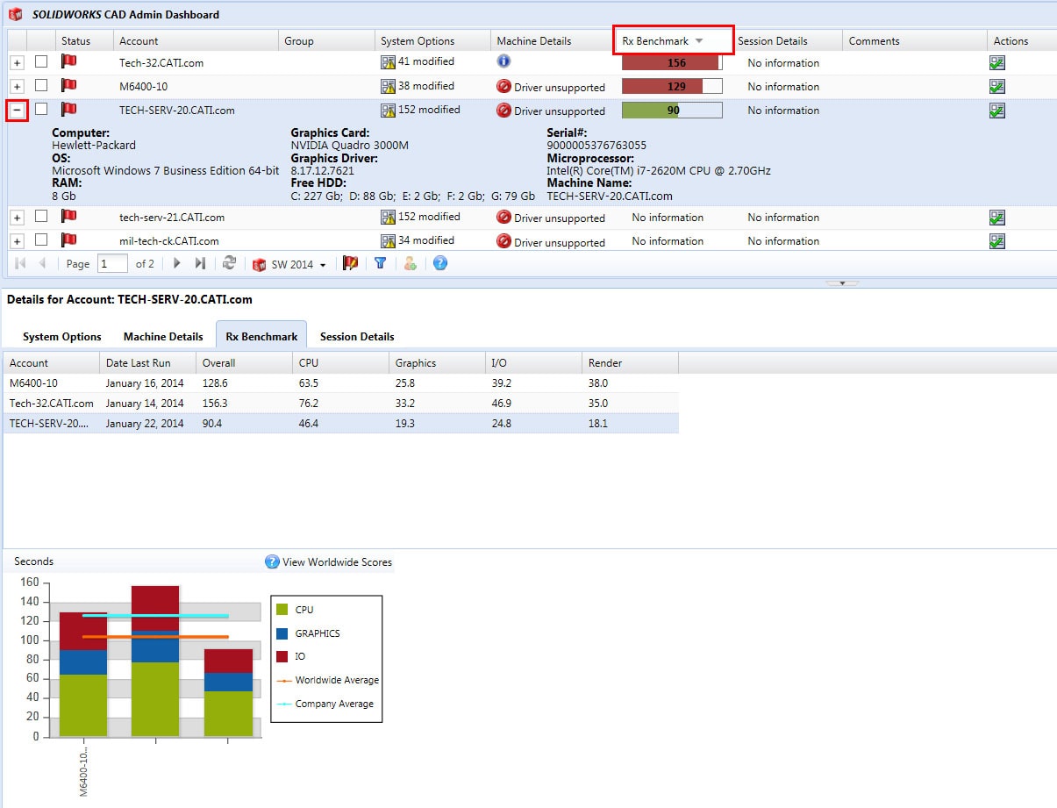The height and width of the screenshot is (808, 1057).
Task: Click the Rx Benchmark bar showing 129
Action: pyautogui.click(x=672, y=86)
